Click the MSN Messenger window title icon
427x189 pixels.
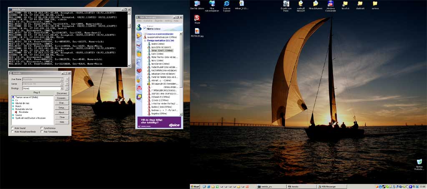coord(138,17)
